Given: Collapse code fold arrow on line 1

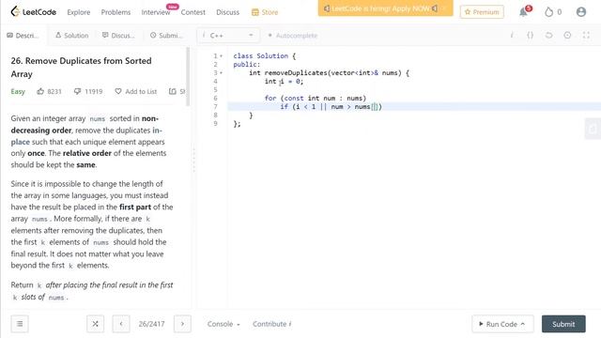Looking at the screenshot, I should coord(222,56).
